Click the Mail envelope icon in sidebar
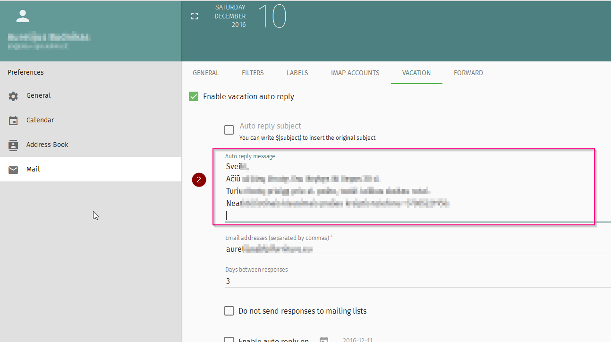This screenshot has height=342, width=611. click(13, 170)
